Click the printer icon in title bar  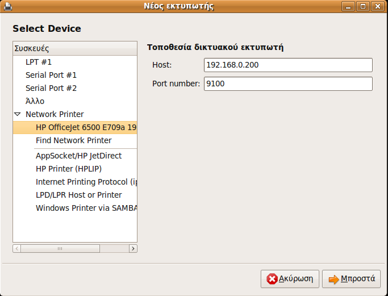click(x=8, y=6)
